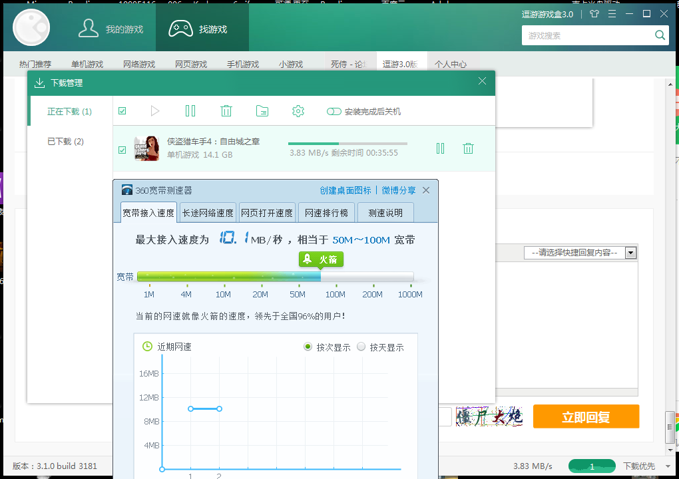Go to 单机游戏 category
The width and height of the screenshot is (679, 479).
[87, 64]
